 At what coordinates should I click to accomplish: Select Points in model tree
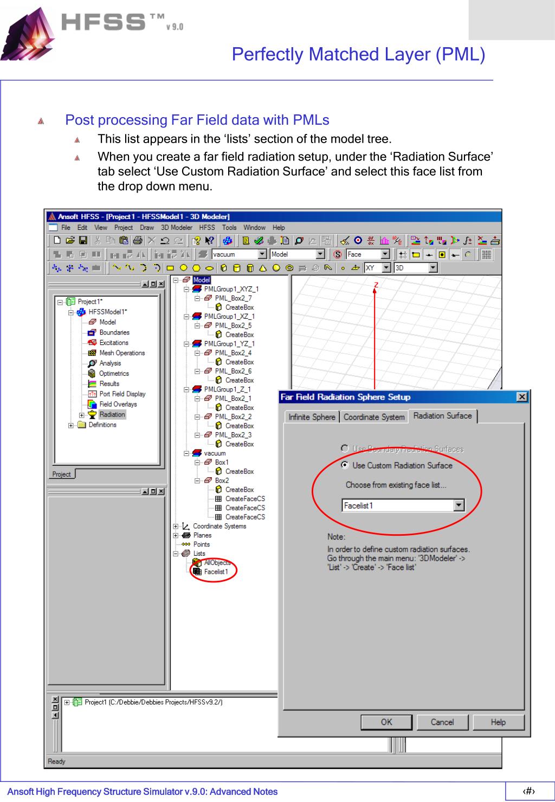[202, 544]
